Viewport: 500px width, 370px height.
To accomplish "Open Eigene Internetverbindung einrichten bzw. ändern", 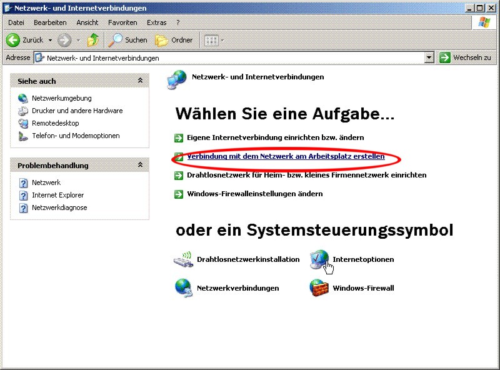I will tap(276, 137).
